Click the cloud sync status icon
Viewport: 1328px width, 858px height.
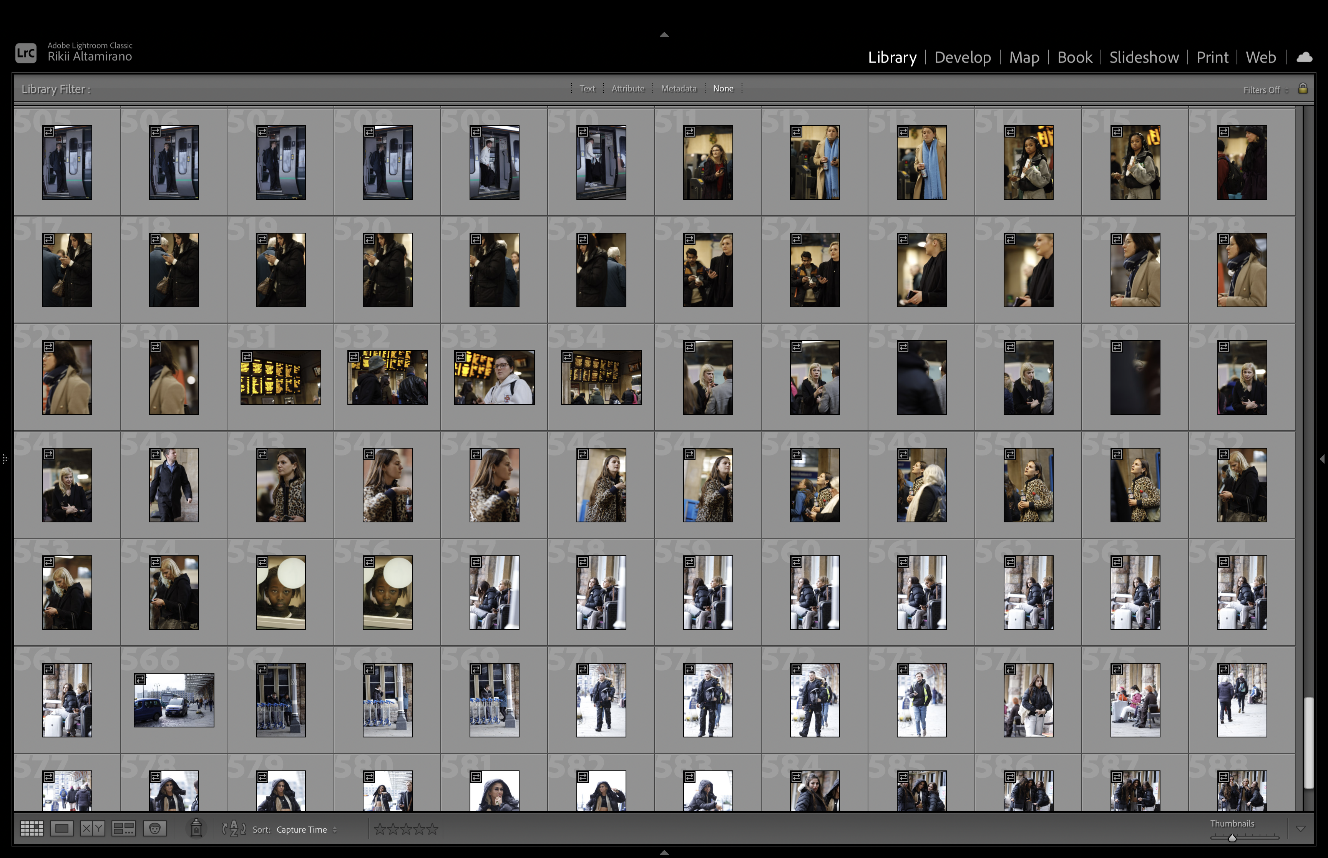coord(1304,57)
